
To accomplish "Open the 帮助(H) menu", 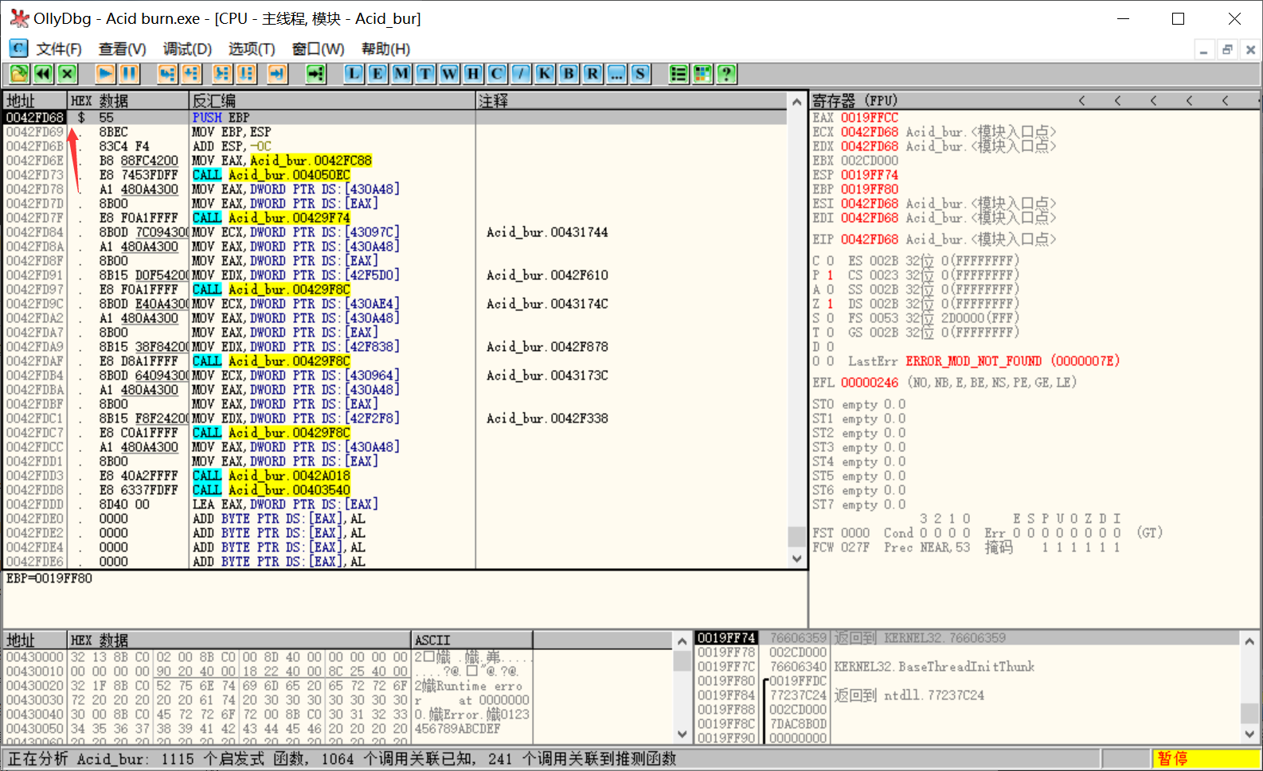I will click(x=385, y=49).
